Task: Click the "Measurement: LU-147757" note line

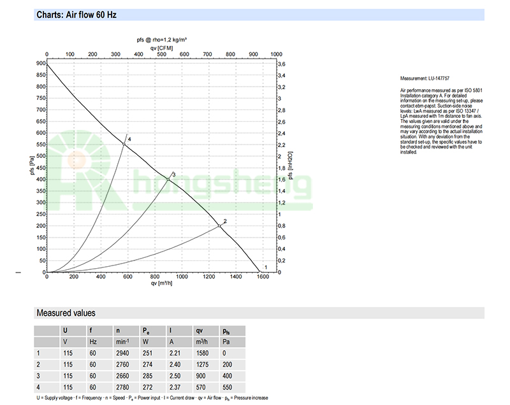Action: [x=425, y=78]
